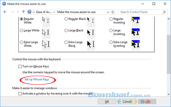Choose the Regular Black pointer radio button
This screenshot has width=171, height=107.
66,19
